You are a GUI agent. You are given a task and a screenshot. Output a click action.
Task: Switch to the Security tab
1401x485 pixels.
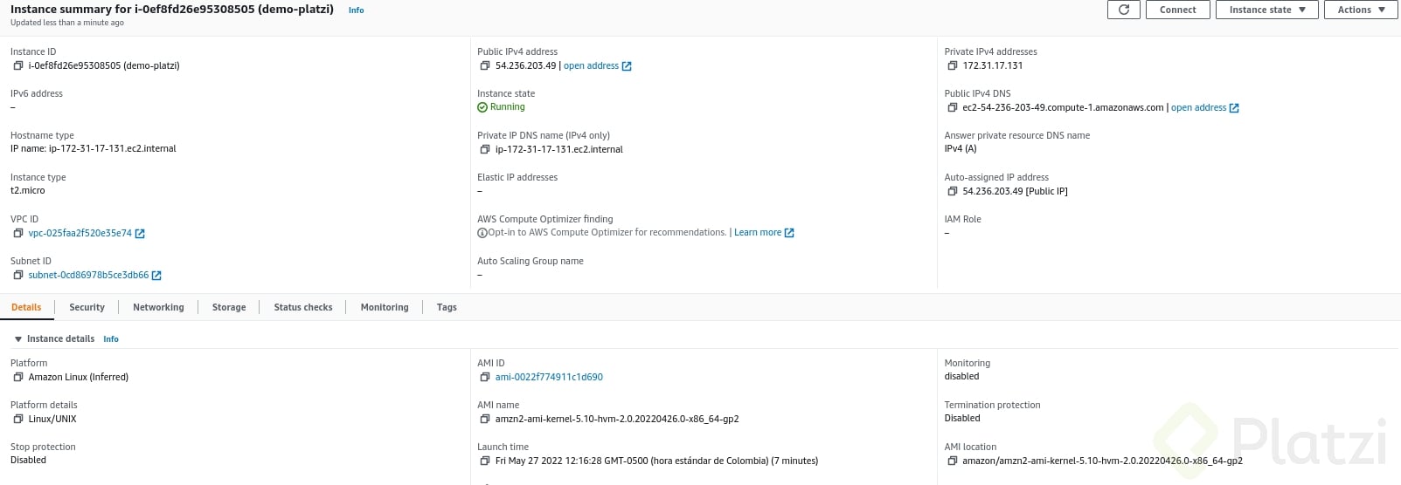pos(87,307)
